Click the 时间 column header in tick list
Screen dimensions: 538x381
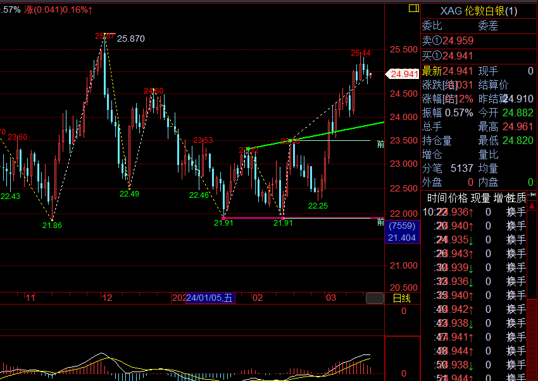[437, 198]
